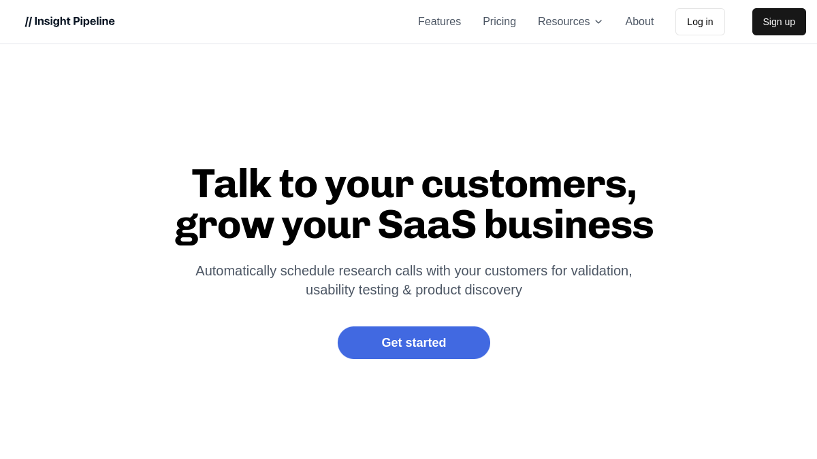Select the 'usability testing & product discovery' text line
817x459 pixels.
414,290
